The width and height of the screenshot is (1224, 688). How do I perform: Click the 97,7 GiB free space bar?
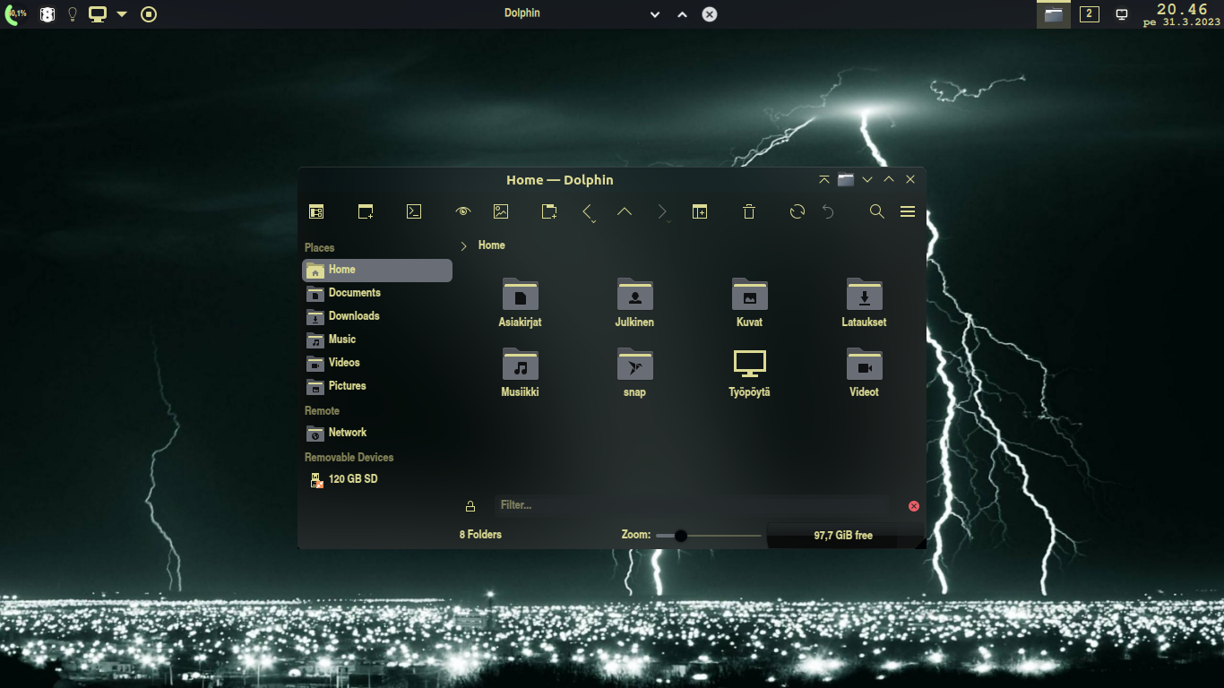tap(843, 536)
